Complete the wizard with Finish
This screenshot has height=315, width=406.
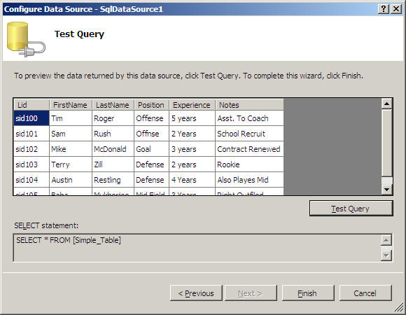tap(308, 293)
